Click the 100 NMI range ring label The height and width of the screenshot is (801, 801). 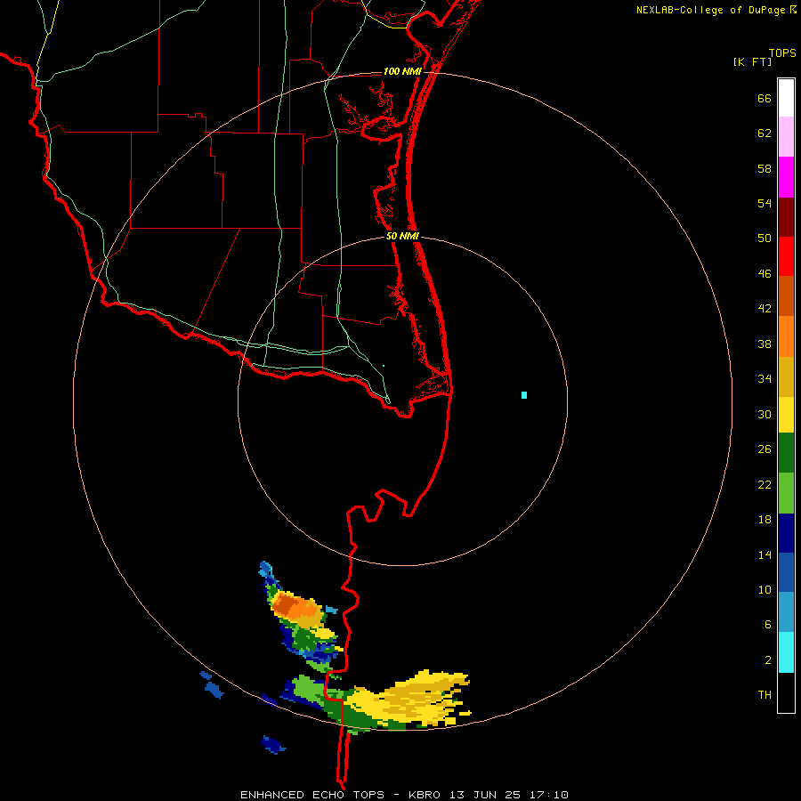[x=402, y=71]
